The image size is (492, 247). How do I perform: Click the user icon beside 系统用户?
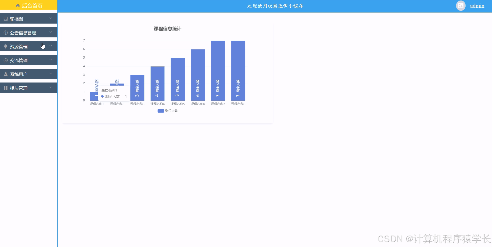pos(6,74)
